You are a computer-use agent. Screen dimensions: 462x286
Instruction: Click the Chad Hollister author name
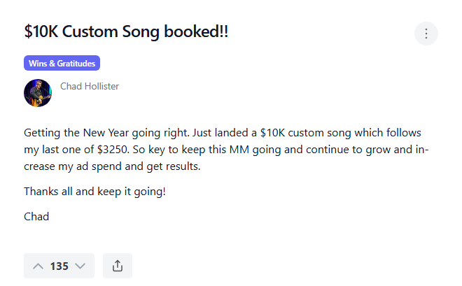90,87
